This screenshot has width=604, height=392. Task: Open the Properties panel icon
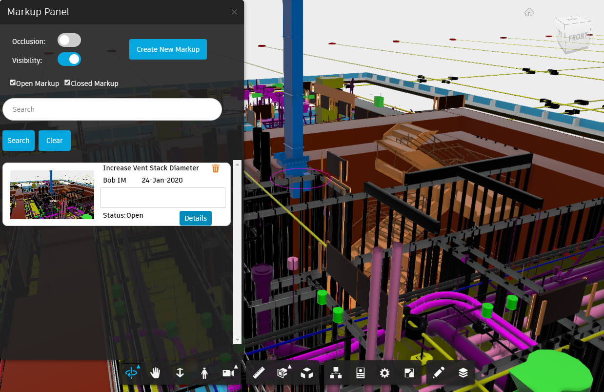[x=361, y=373]
